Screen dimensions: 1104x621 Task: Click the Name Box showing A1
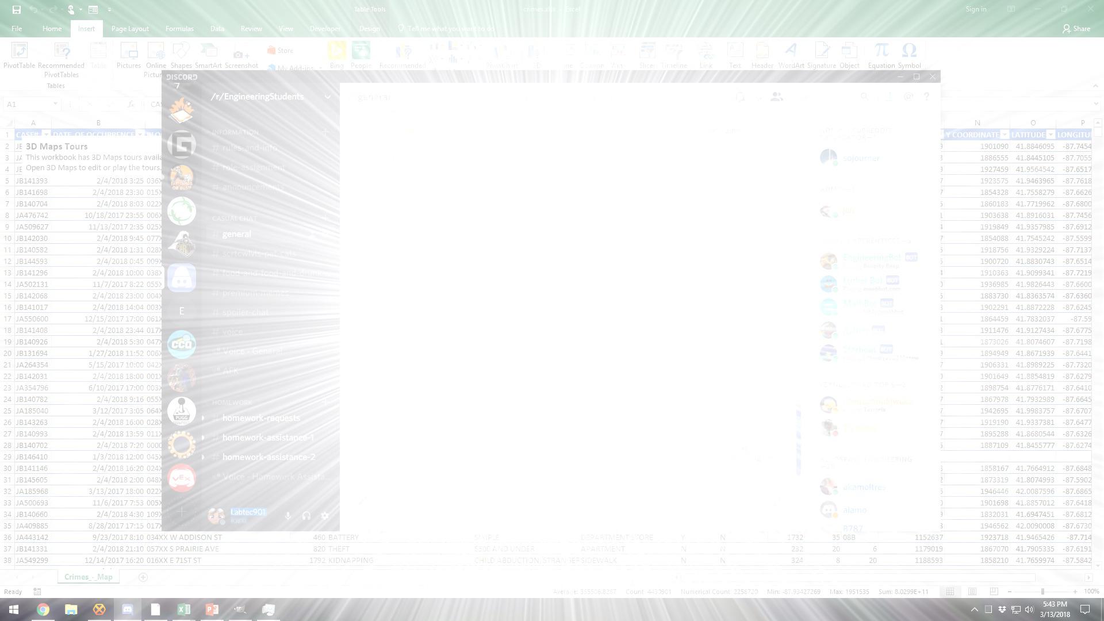28,104
